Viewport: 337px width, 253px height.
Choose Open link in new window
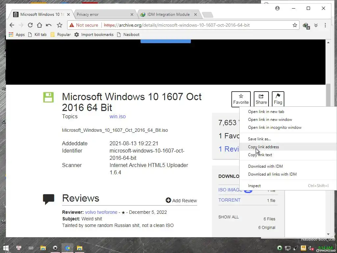coord(288,120)
